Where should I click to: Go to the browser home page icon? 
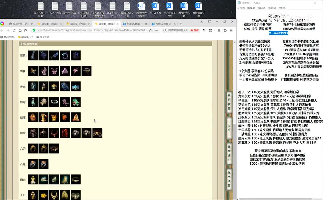click(20, 30)
